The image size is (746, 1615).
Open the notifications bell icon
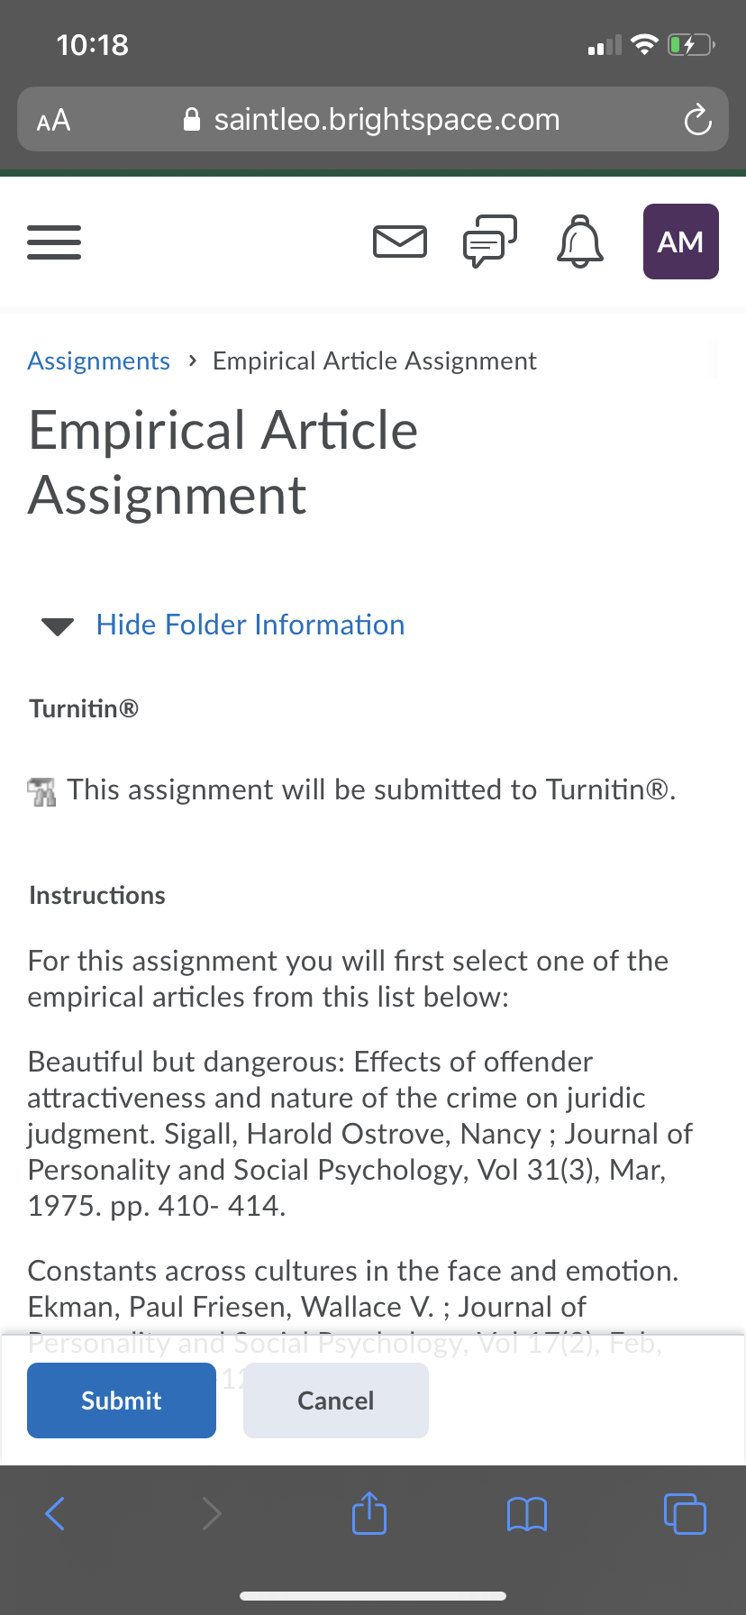pos(580,242)
